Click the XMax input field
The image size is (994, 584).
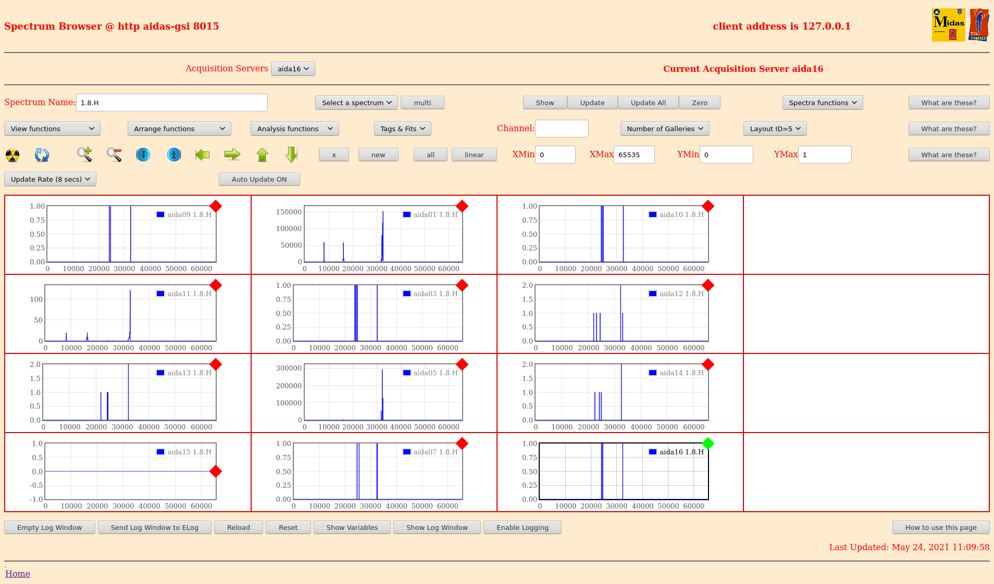tap(634, 155)
